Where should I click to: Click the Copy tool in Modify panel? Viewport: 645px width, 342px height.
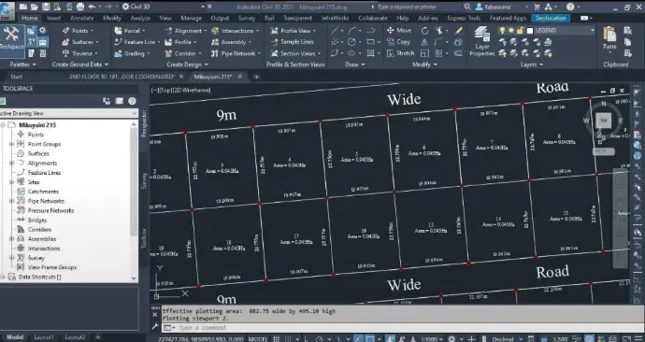(398, 42)
